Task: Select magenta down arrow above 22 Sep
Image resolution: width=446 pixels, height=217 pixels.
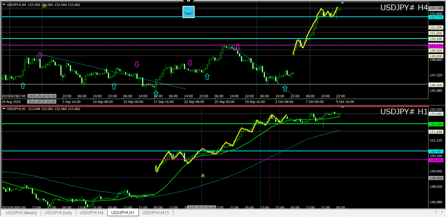Action: coord(190,63)
